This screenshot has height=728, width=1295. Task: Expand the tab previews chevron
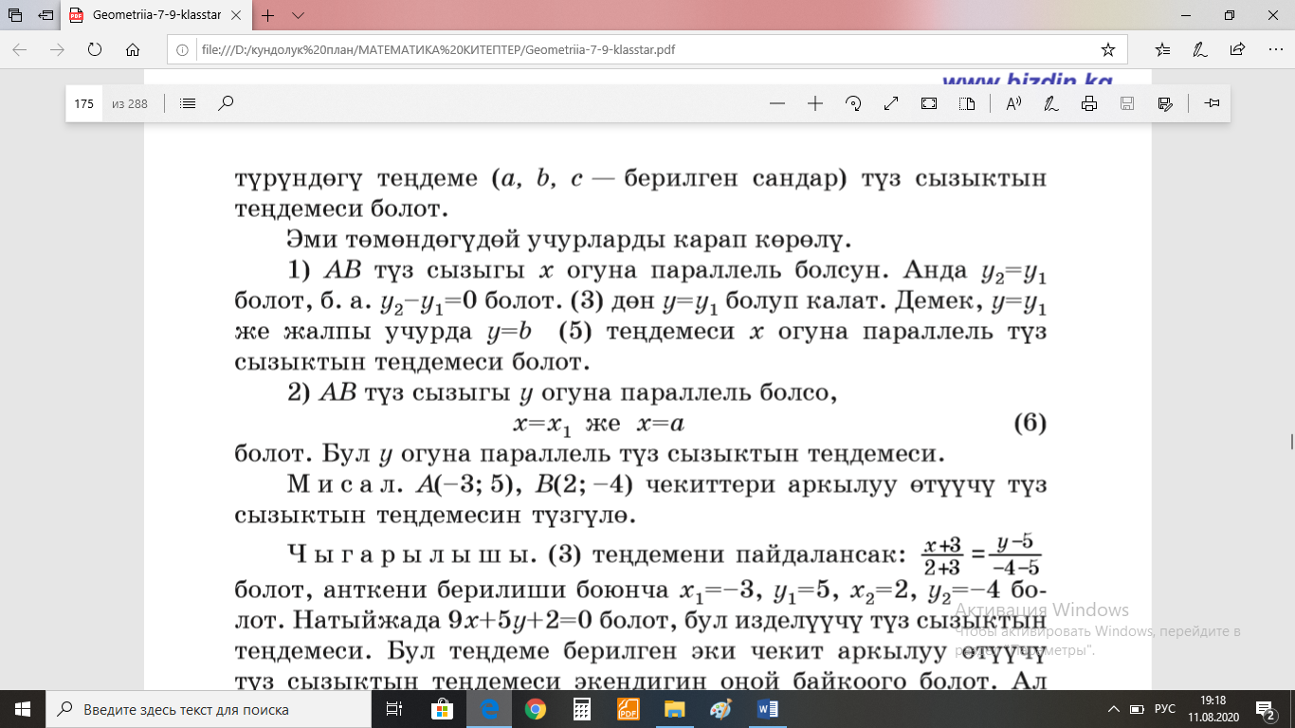[298, 15]
